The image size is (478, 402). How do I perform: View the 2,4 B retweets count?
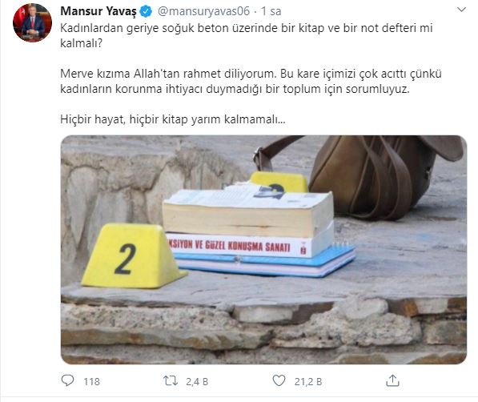tap(197, 381)
